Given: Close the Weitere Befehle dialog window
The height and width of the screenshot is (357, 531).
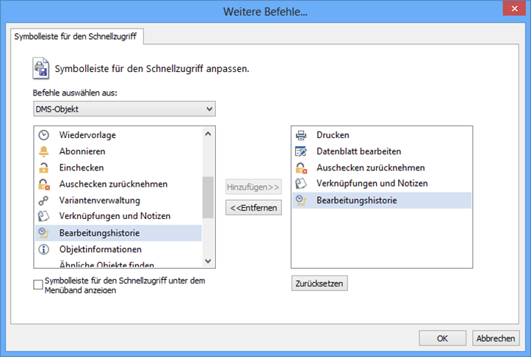Looking at the screenshot, I should (x=510, y=11).
